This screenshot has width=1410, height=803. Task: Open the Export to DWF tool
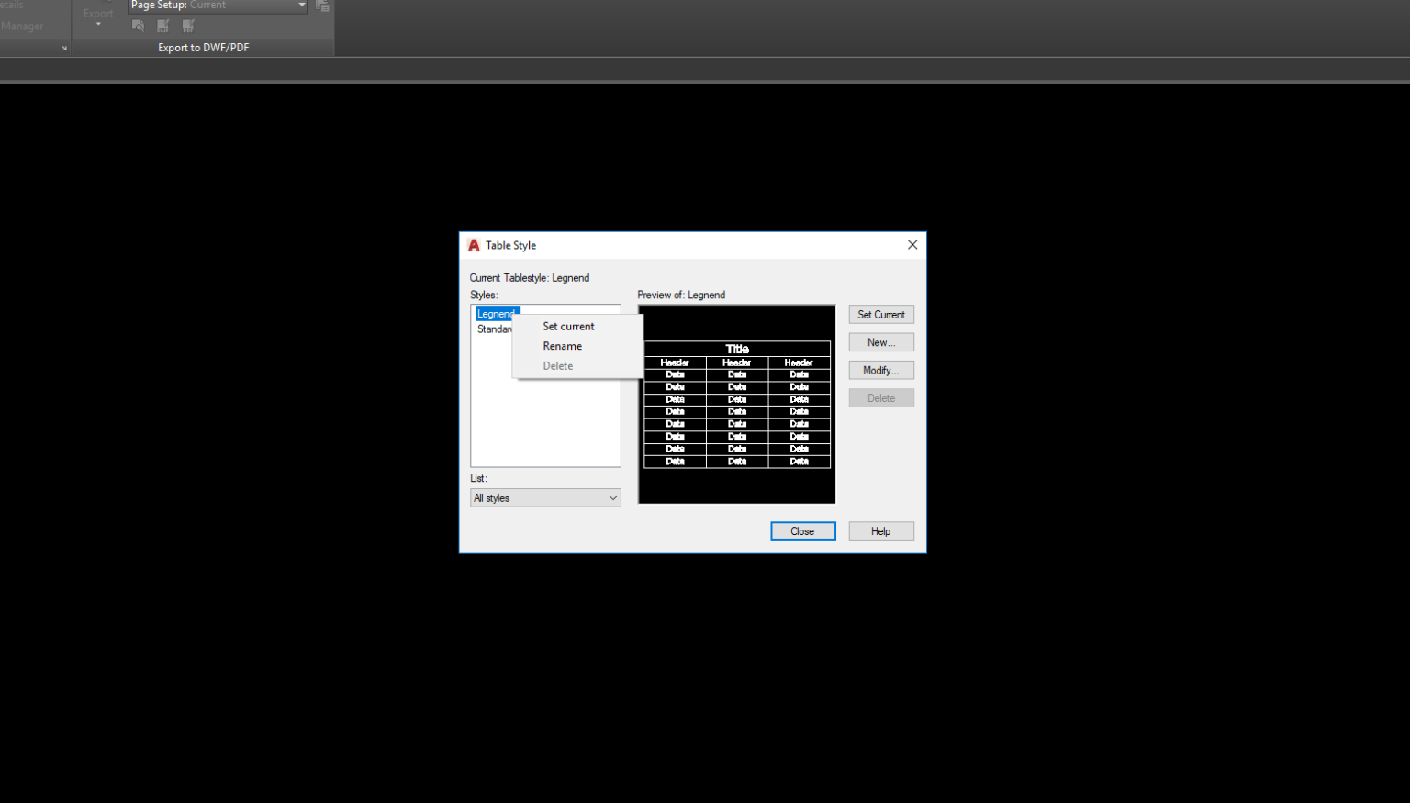click(162, 26)
